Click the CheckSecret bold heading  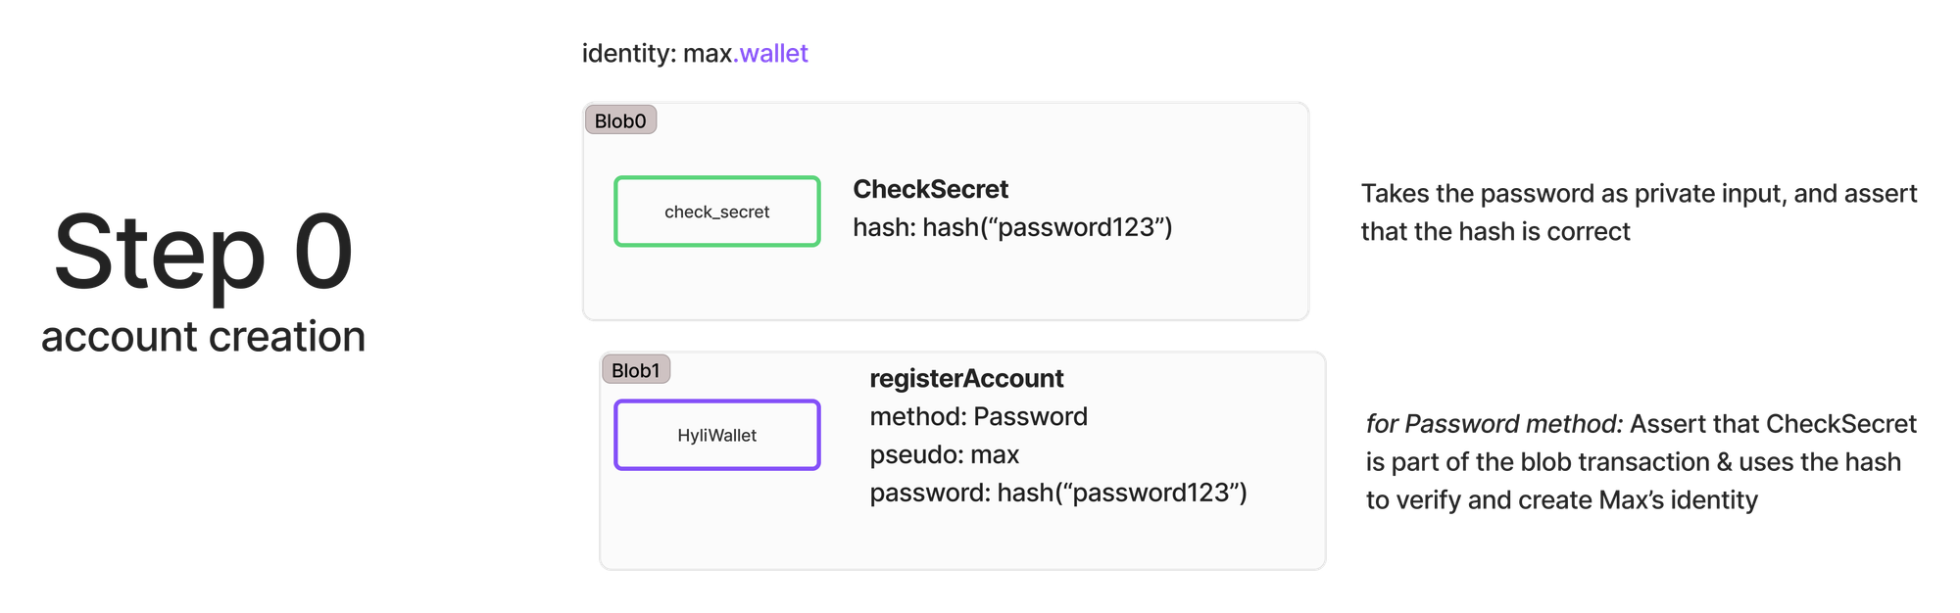(x=930, y=189)
